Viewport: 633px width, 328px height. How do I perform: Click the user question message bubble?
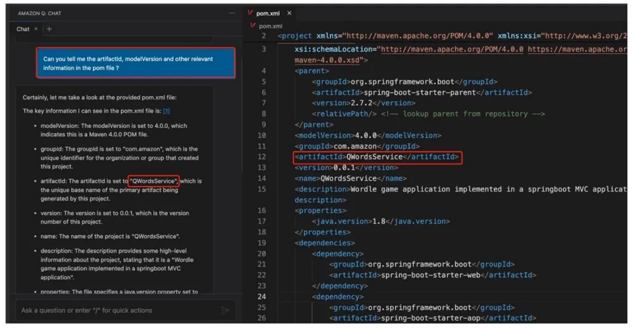(x=135, y=63)
